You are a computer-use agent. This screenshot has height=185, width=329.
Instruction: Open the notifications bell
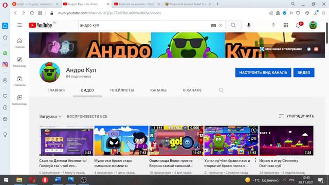click(298, 25)
